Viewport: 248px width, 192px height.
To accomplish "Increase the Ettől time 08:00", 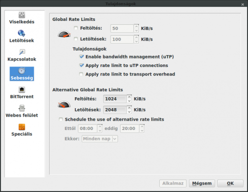I will click(x=100, y=127).
